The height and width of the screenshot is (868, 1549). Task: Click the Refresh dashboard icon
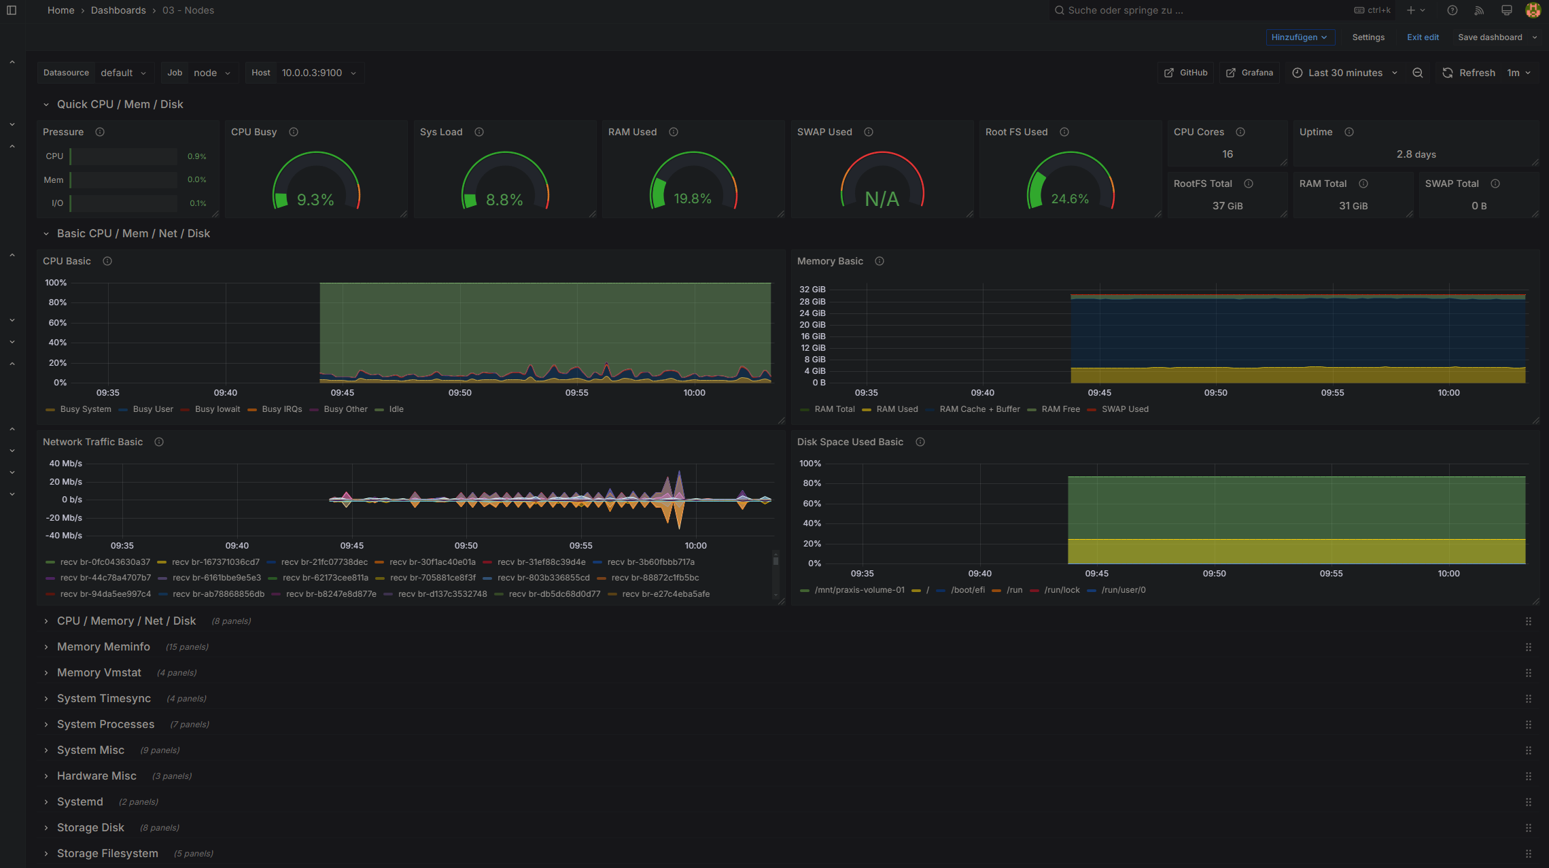tap(1448, 73)
